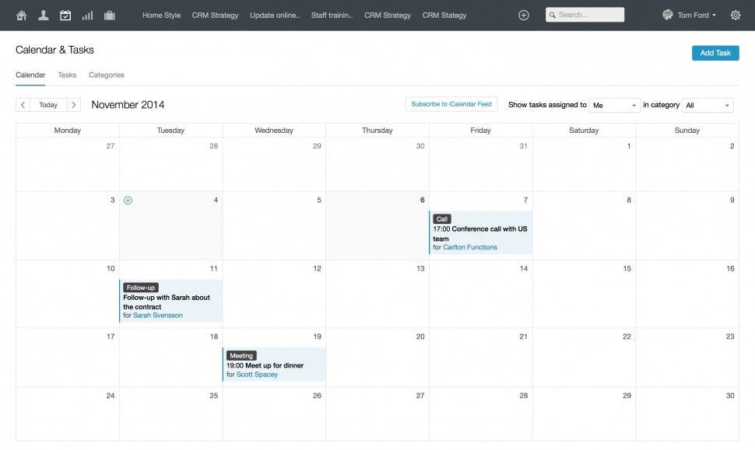Switch to the Tasks tab

point(67,75)
